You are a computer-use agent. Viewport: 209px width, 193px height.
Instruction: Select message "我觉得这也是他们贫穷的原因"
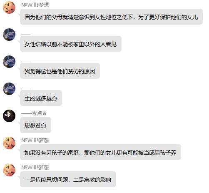click(60, 71)
